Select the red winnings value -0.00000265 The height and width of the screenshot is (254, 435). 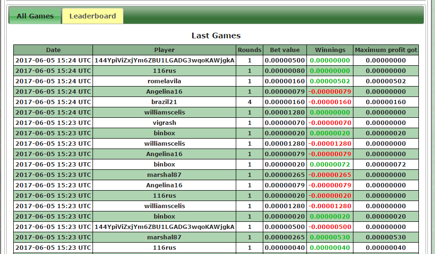tap(330, 175)
